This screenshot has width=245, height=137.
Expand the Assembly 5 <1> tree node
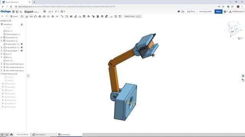pyautogui.click(x=2, y=41)
